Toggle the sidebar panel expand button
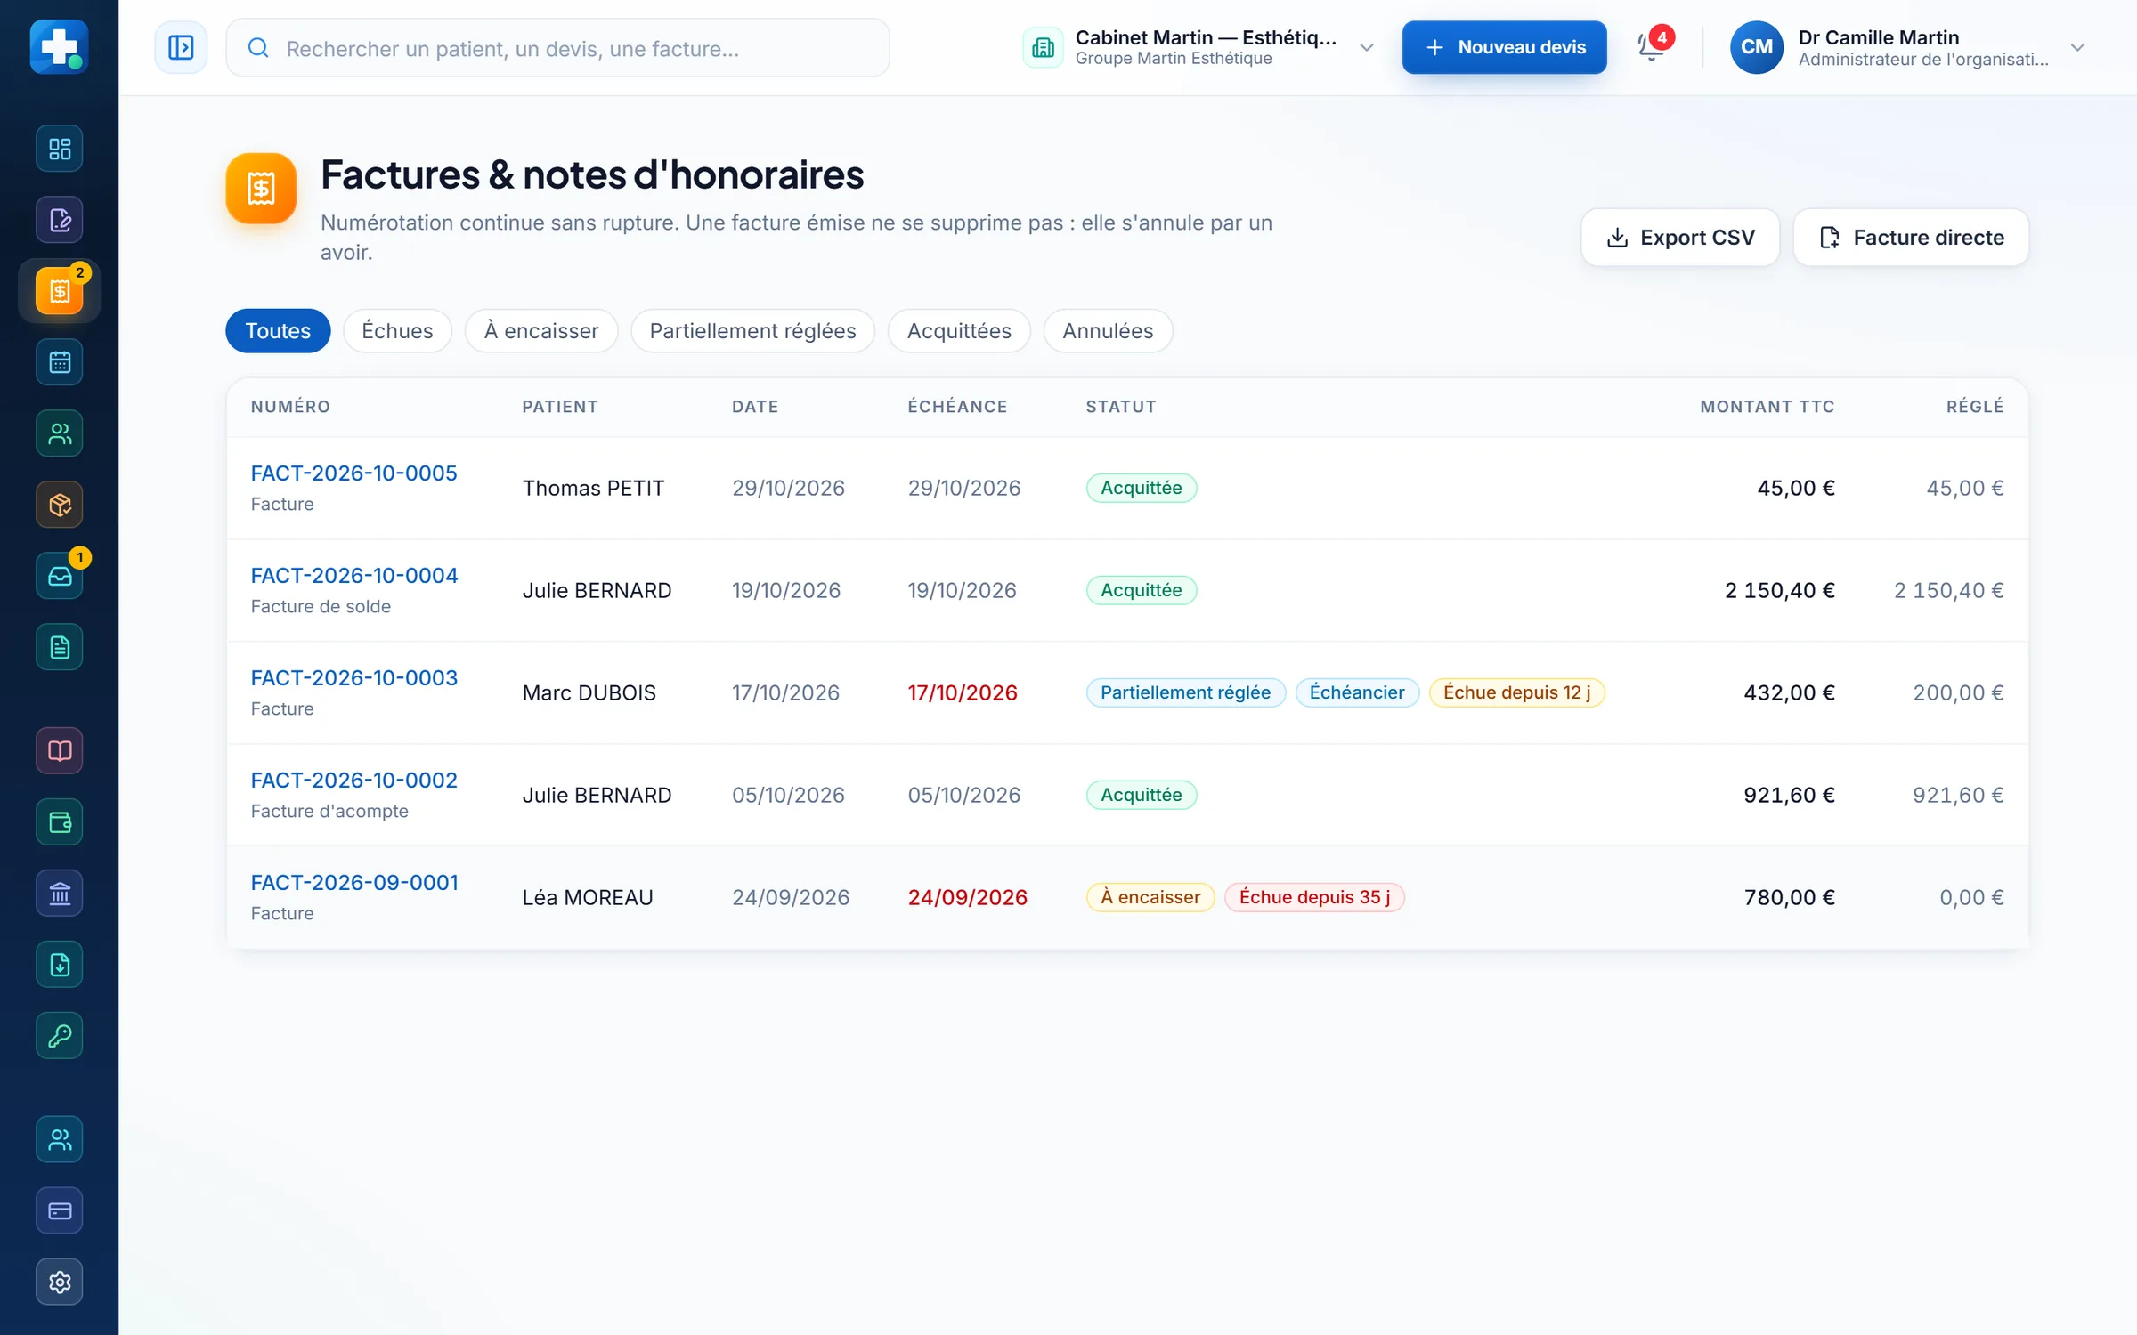 point(181,47)
